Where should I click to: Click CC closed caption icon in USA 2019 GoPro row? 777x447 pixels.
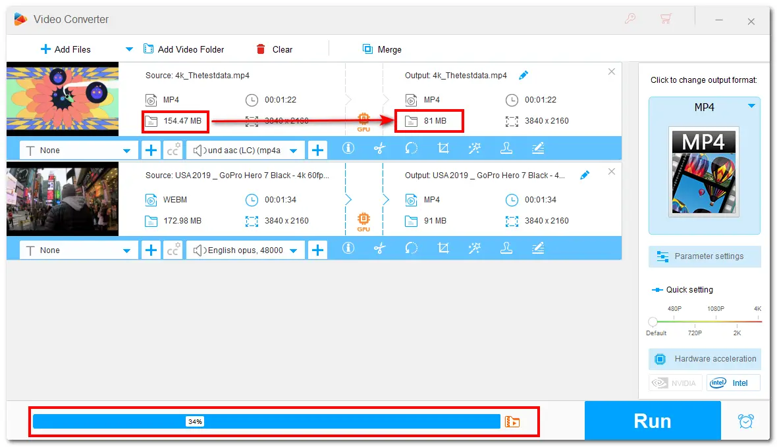tap(173, 250)
